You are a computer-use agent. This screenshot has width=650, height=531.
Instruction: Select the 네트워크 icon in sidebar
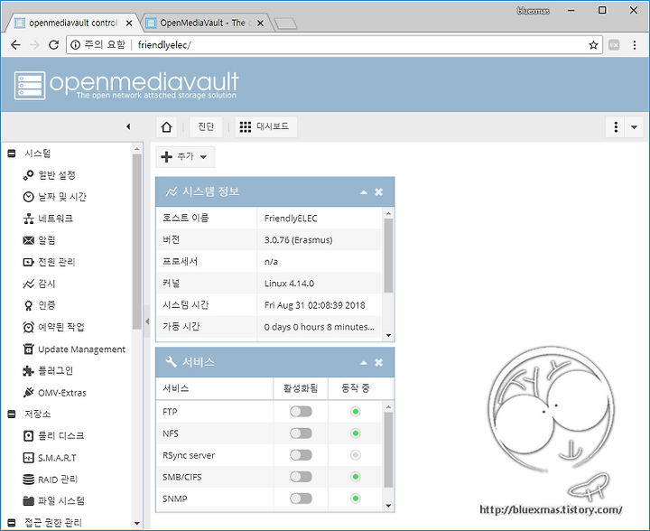pyautogui.click(x=28, y=219)
